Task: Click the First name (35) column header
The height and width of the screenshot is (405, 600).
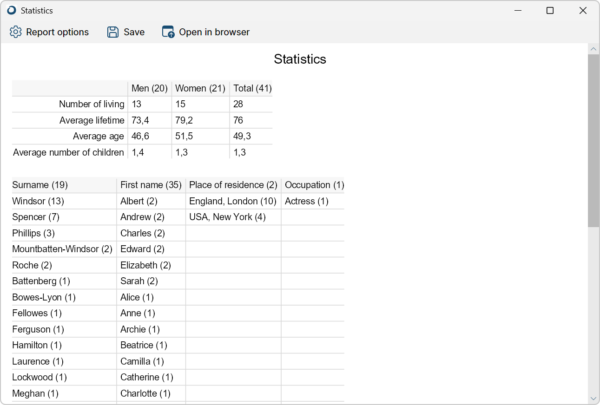Action: point(151,185)
